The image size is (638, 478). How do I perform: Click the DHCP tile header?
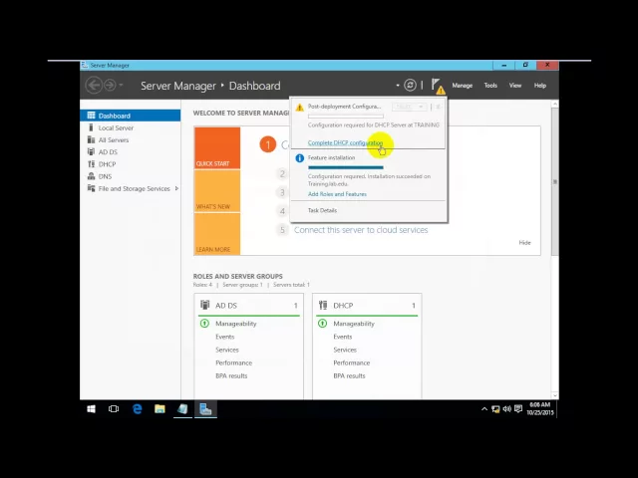367,306
